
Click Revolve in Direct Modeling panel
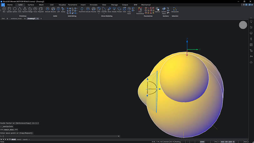click(93, 9)
